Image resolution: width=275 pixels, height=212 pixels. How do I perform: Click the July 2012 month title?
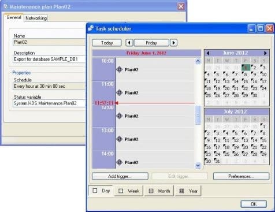tap(235, 111)
